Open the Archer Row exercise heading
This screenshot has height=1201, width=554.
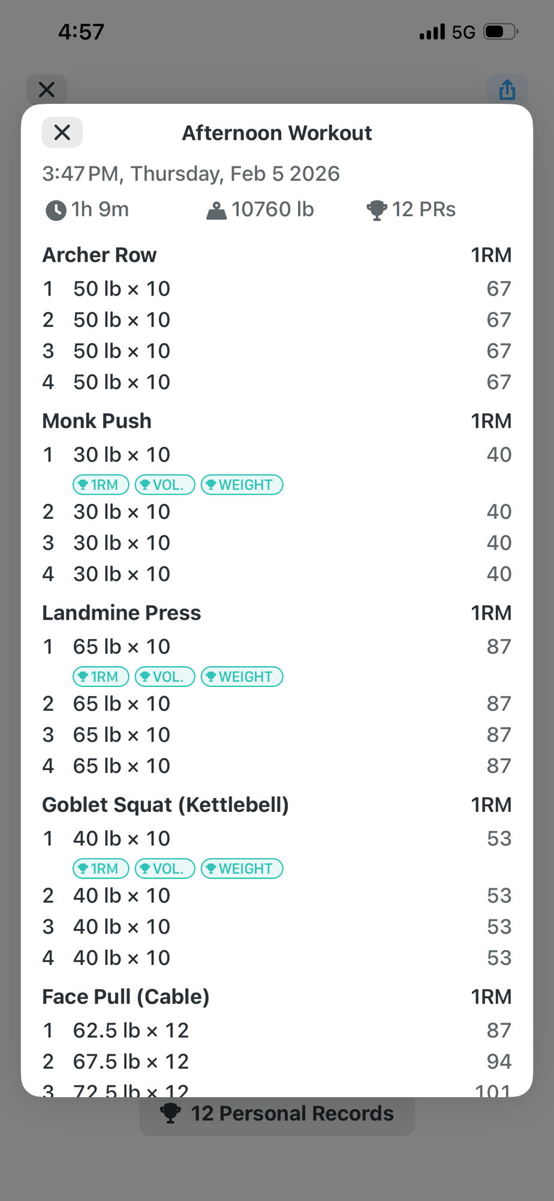point(100,255)
